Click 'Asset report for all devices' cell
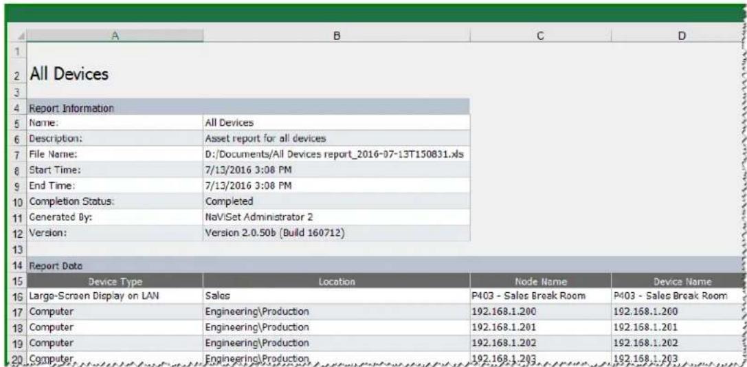Screen dimensions: 747x367 [336, 138]
